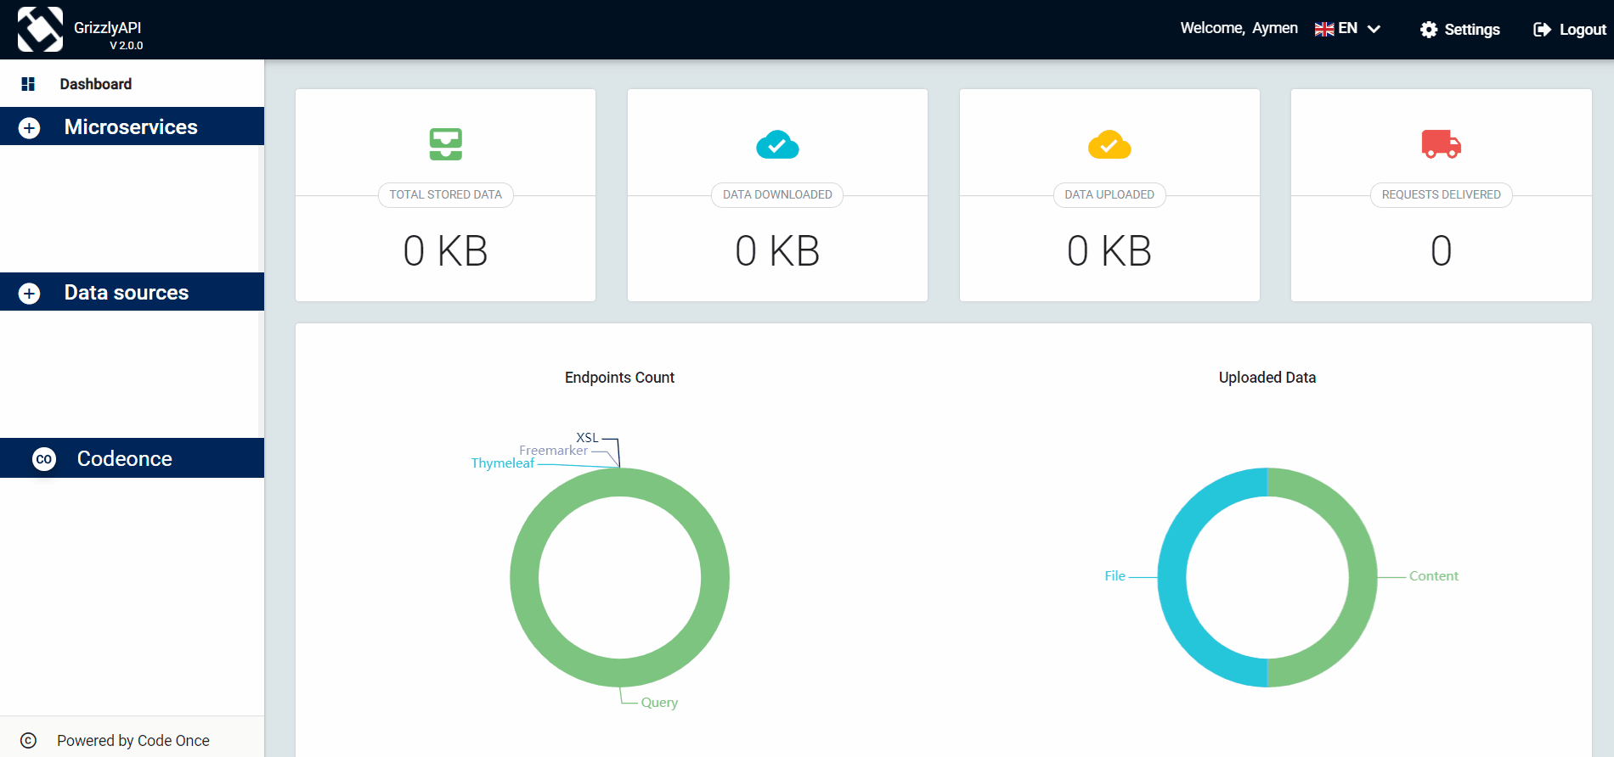Click the DATA DOWNLOADED label pill
The image size is (1614, 757).
pyautogui.click(x=777, y=194)
